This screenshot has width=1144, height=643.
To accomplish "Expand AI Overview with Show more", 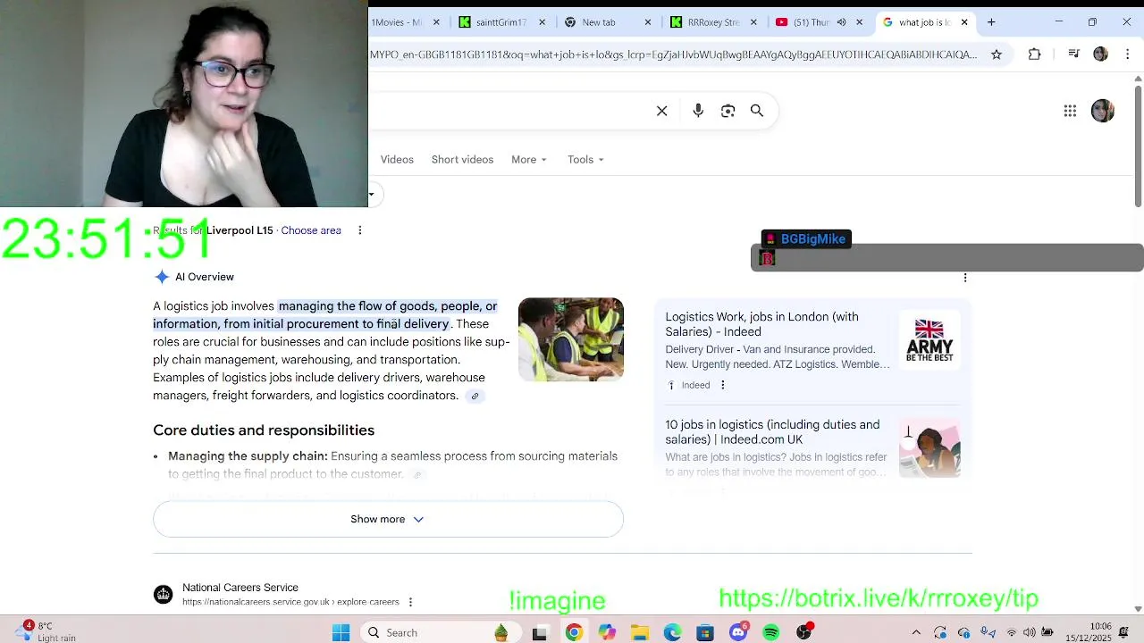I will [x=388, y=519].
